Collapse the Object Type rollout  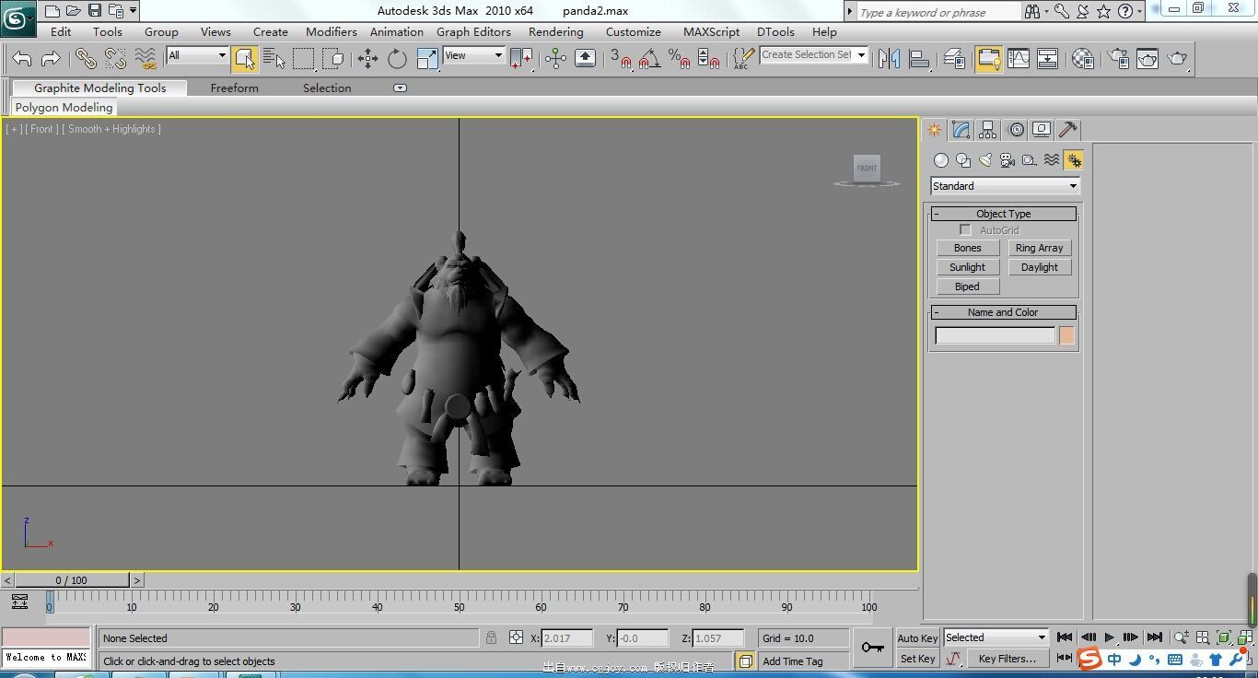coord(1004,214)
